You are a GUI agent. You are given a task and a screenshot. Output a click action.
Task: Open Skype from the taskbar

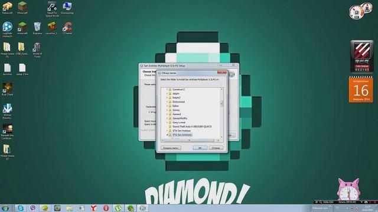click(21, 208)
